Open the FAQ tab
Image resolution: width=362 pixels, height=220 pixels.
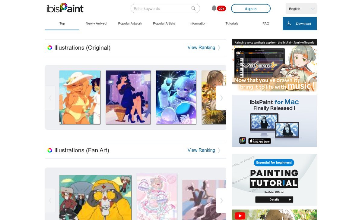click(266, 23)
